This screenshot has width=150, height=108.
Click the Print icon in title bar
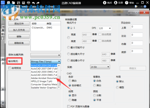tap(28, 3)
